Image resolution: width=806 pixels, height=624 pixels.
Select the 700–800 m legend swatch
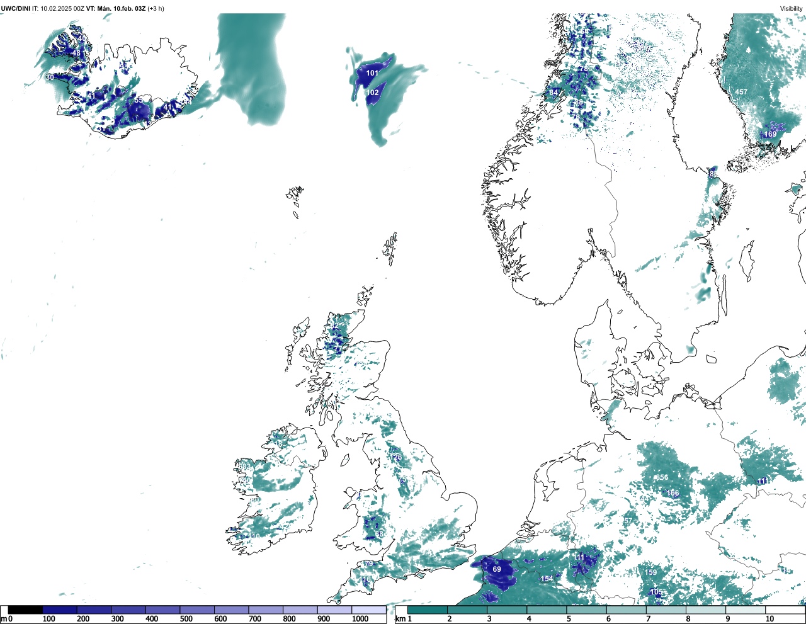266,610
